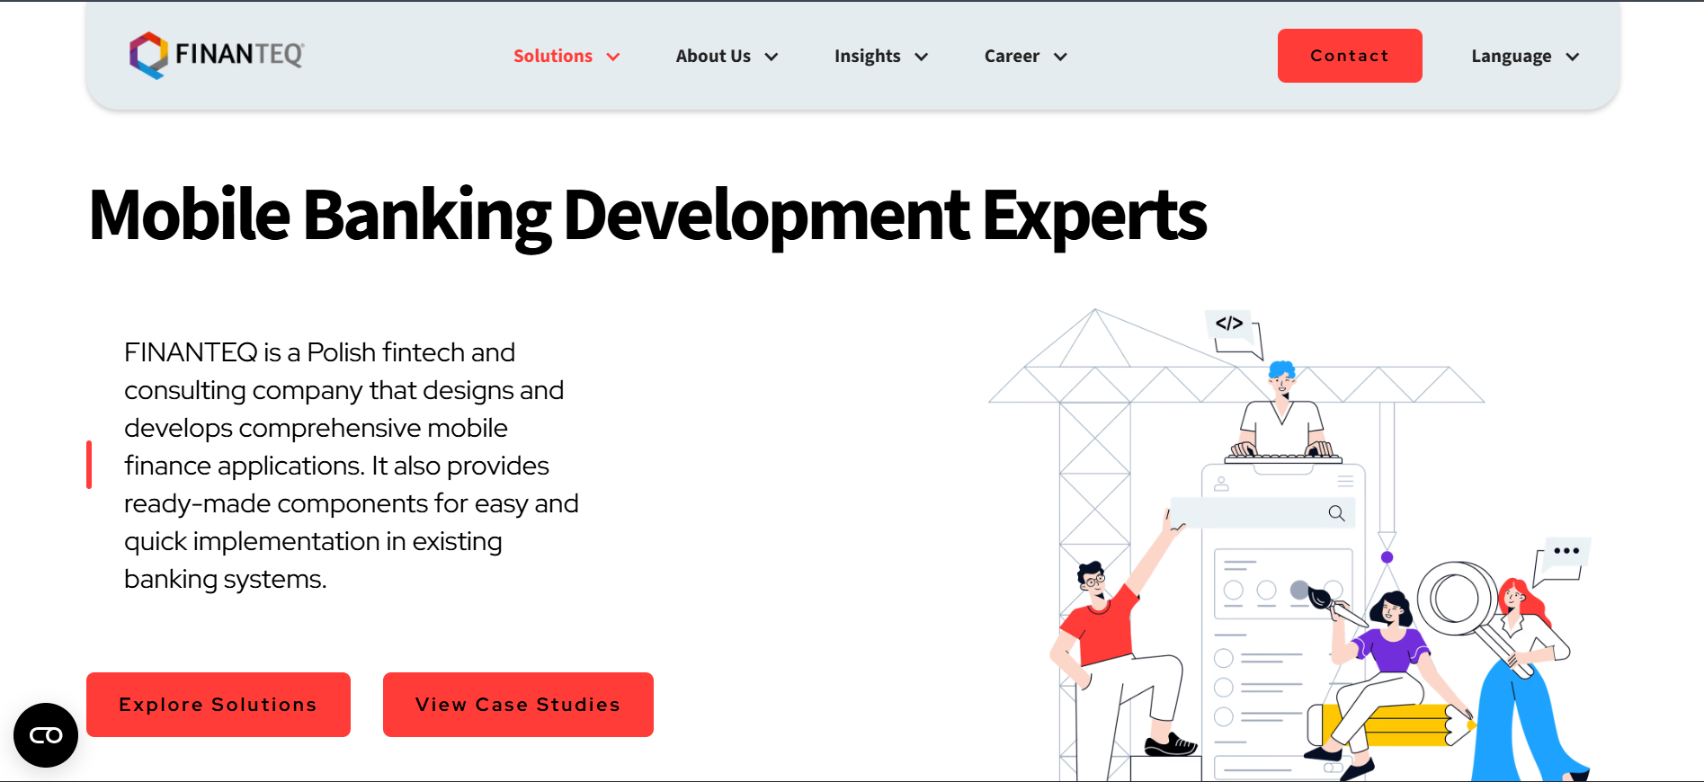This screenshot has width=1704, height=782.
Task: Open the Insights menu
Action: click(867, 56)
